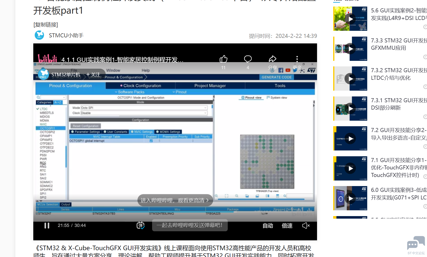Open the 7.3.3 STM32 GUI GFXMMU应用 title link

(x=399, y=44)
